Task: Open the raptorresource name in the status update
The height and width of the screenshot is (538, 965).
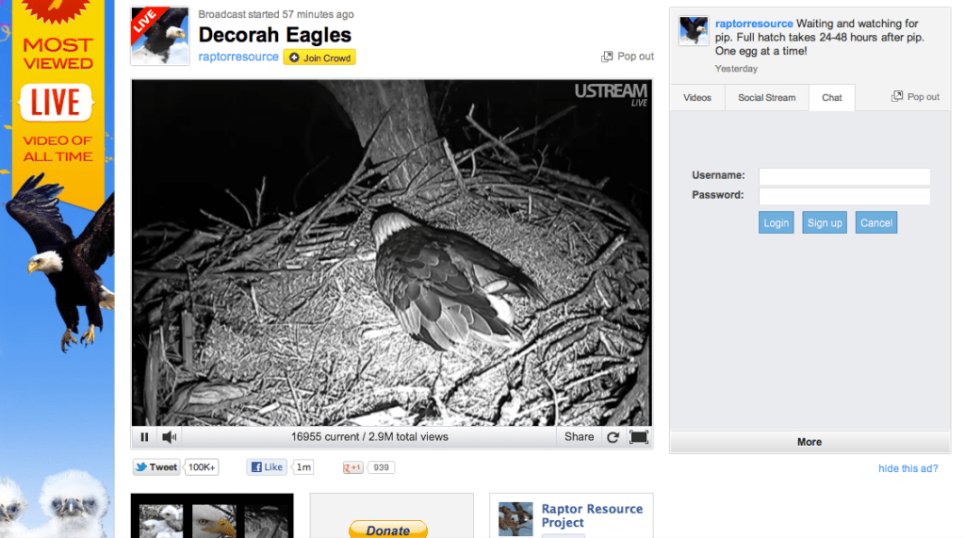Action: coord(754,24)
